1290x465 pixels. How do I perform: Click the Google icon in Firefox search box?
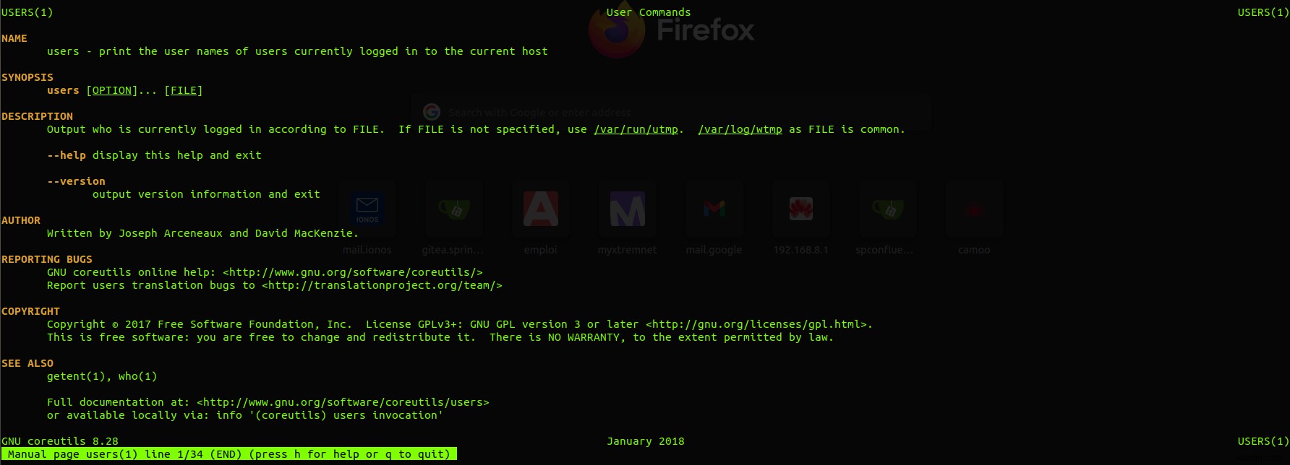pyautogui.click(x=432, y=112)
